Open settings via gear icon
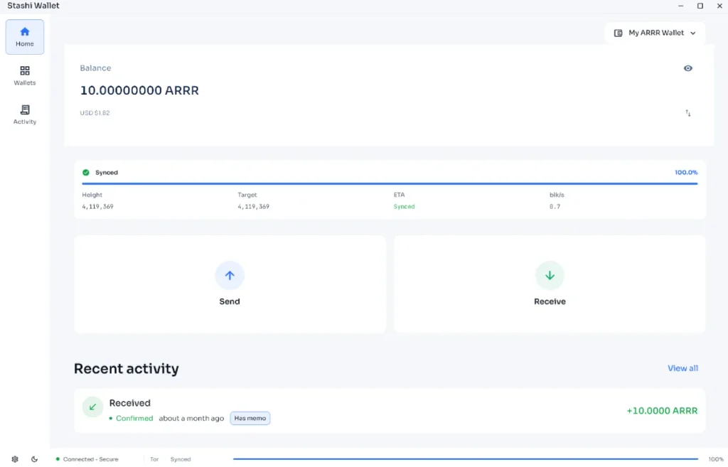728x467 pixels. 15,459
